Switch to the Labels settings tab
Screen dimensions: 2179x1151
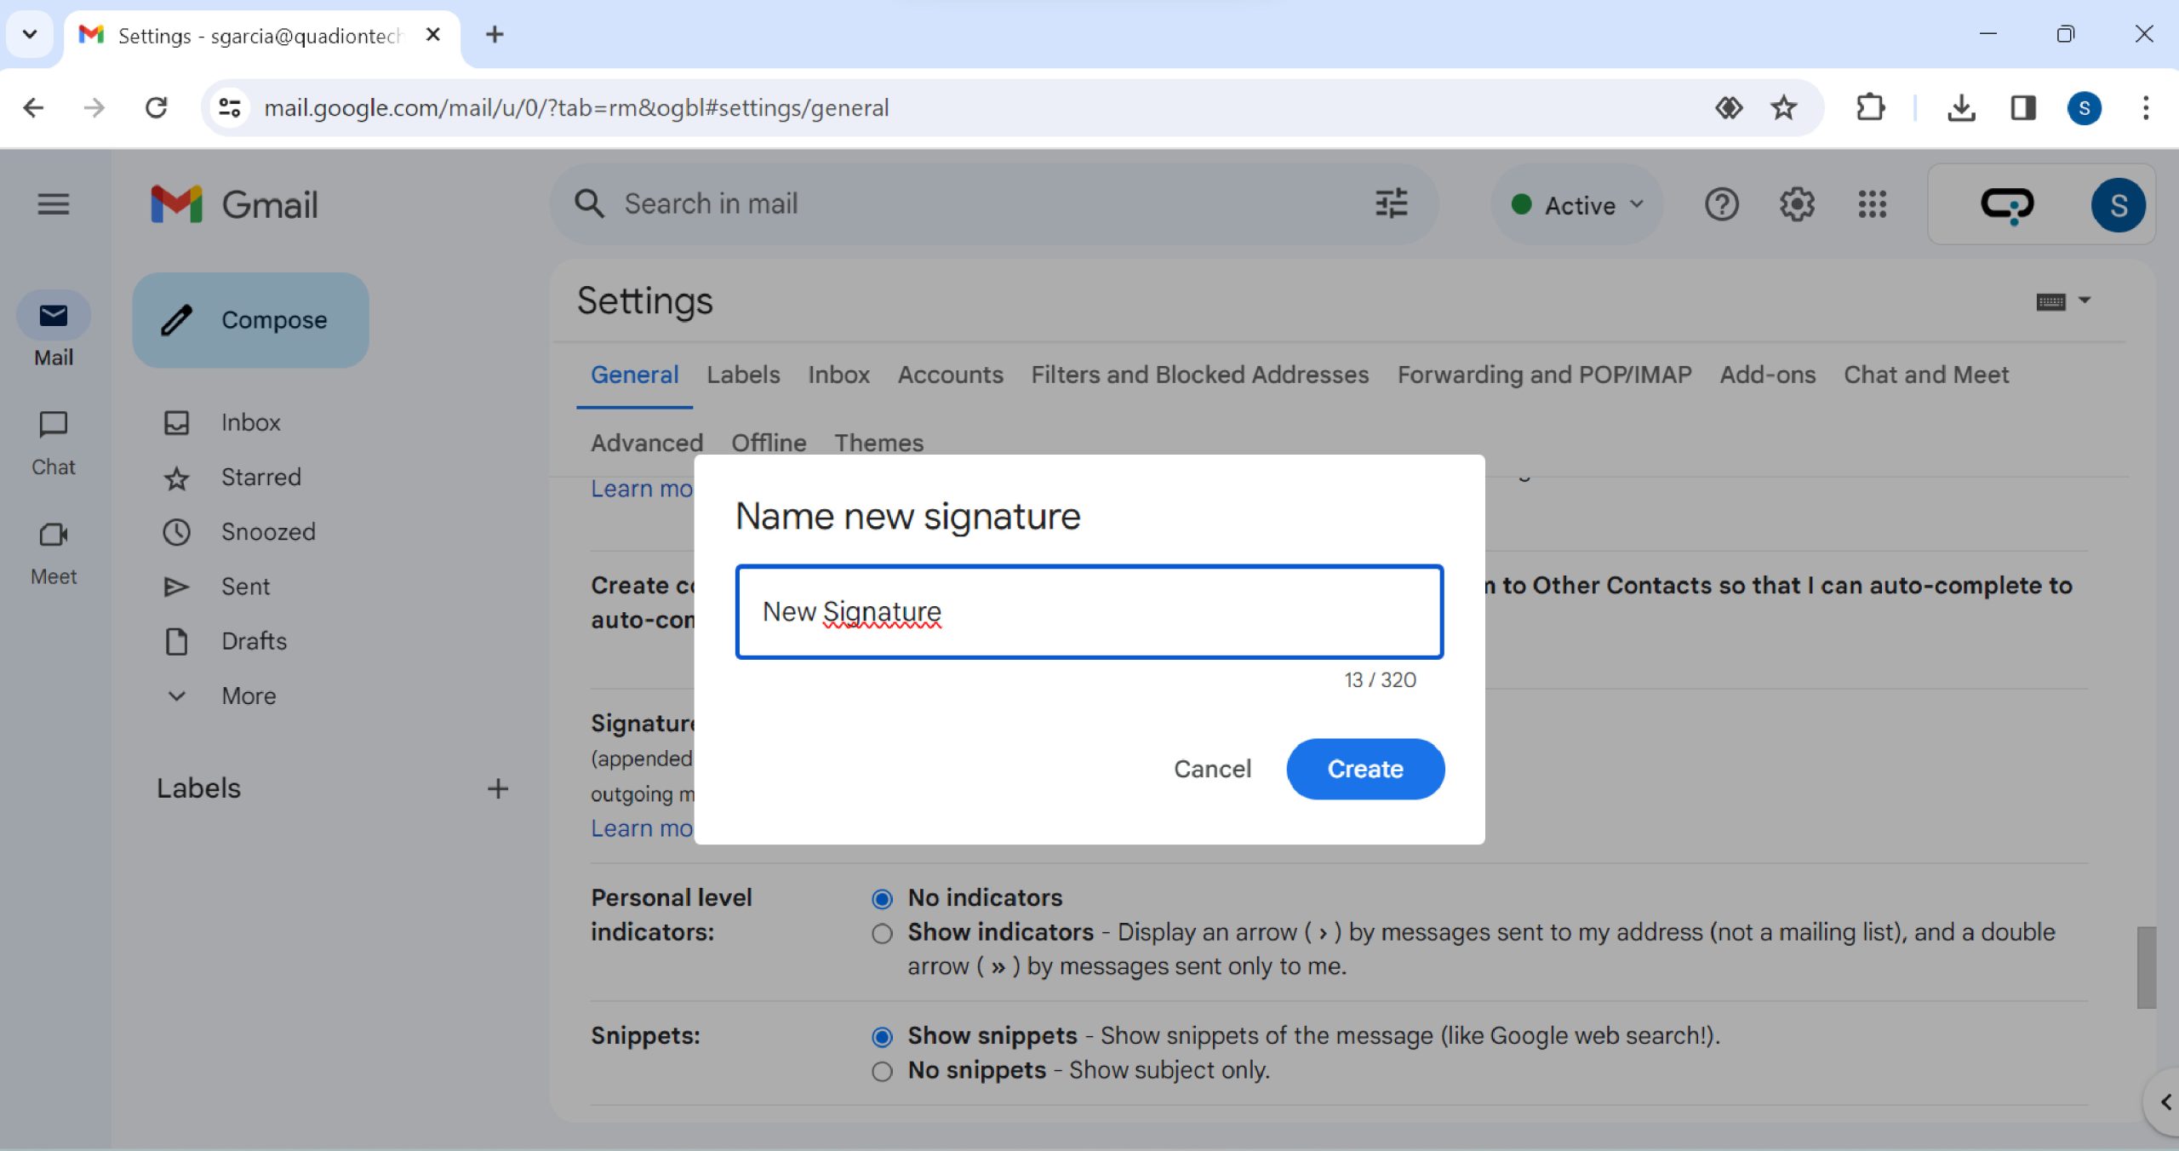coord(742,375)
